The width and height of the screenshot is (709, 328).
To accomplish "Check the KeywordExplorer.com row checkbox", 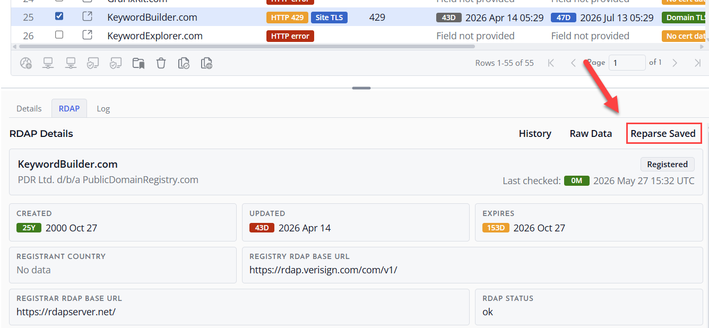I will point(59,35).
